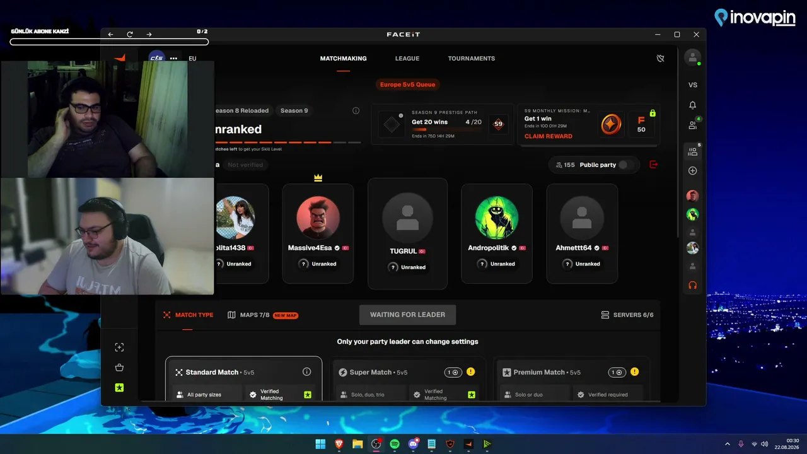Open the green star icon in the left sidebar

(x=119, y=388)
